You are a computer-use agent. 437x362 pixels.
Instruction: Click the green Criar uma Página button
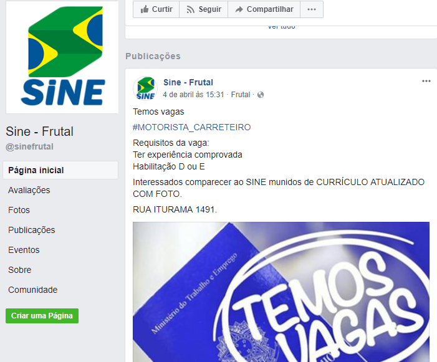click(42, 316)
